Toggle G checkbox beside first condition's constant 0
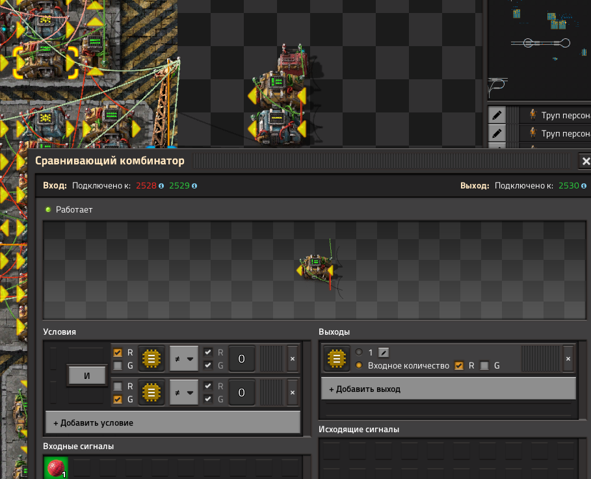591x479 pixels. click(x=208, y=365)
